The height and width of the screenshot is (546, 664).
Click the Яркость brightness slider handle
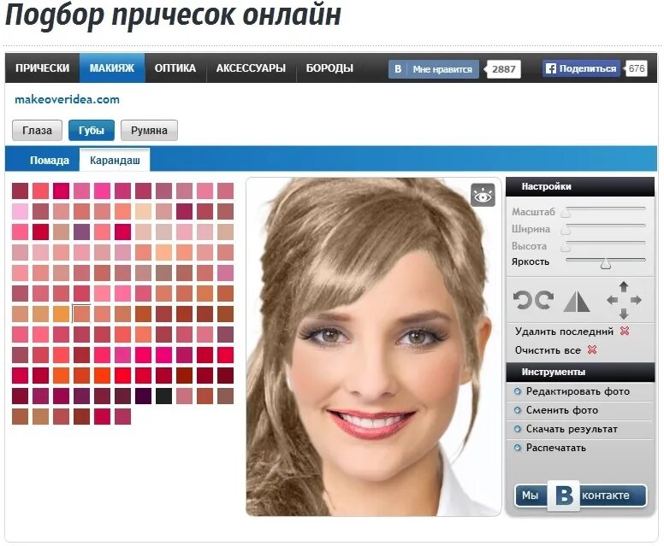point(606,263)
